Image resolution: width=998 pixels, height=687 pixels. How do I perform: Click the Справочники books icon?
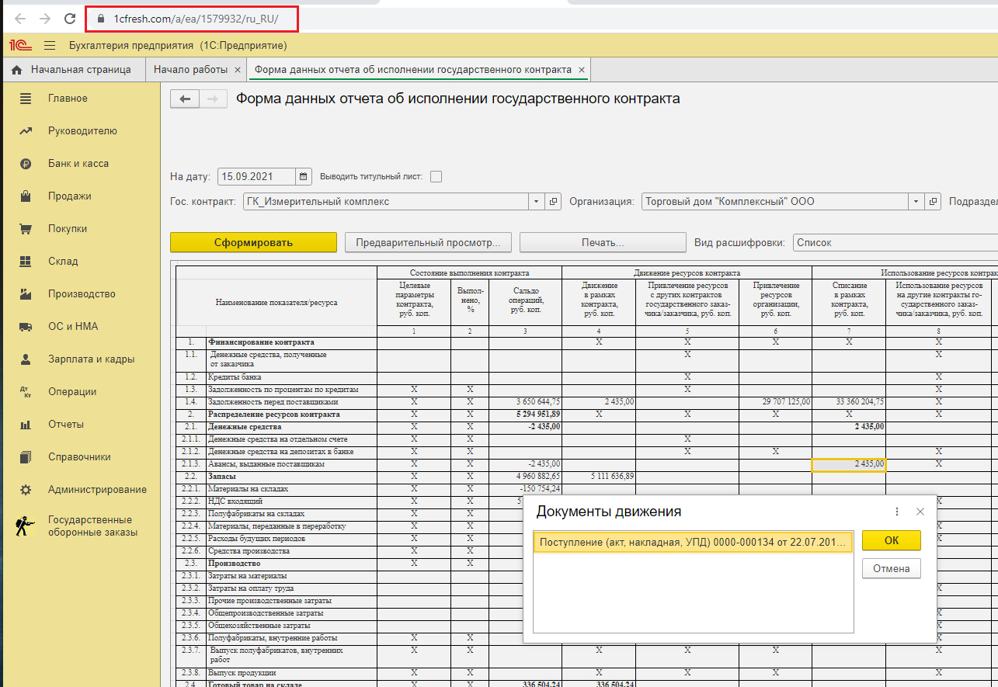coord(26,457)
